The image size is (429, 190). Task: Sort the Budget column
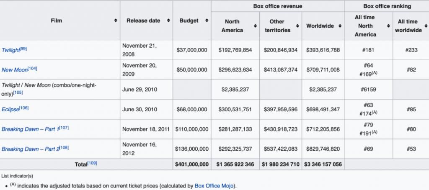pos(207,21)
